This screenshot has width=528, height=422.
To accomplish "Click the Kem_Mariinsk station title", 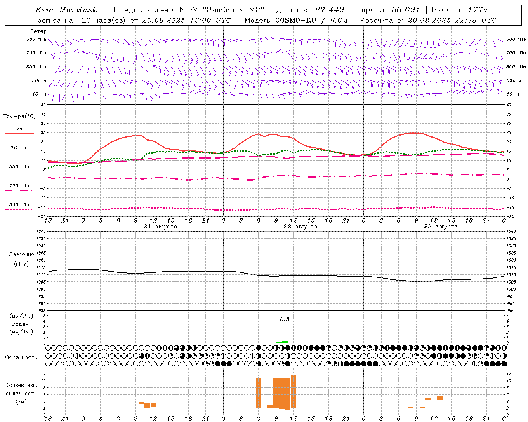I will tap(66, 10).
